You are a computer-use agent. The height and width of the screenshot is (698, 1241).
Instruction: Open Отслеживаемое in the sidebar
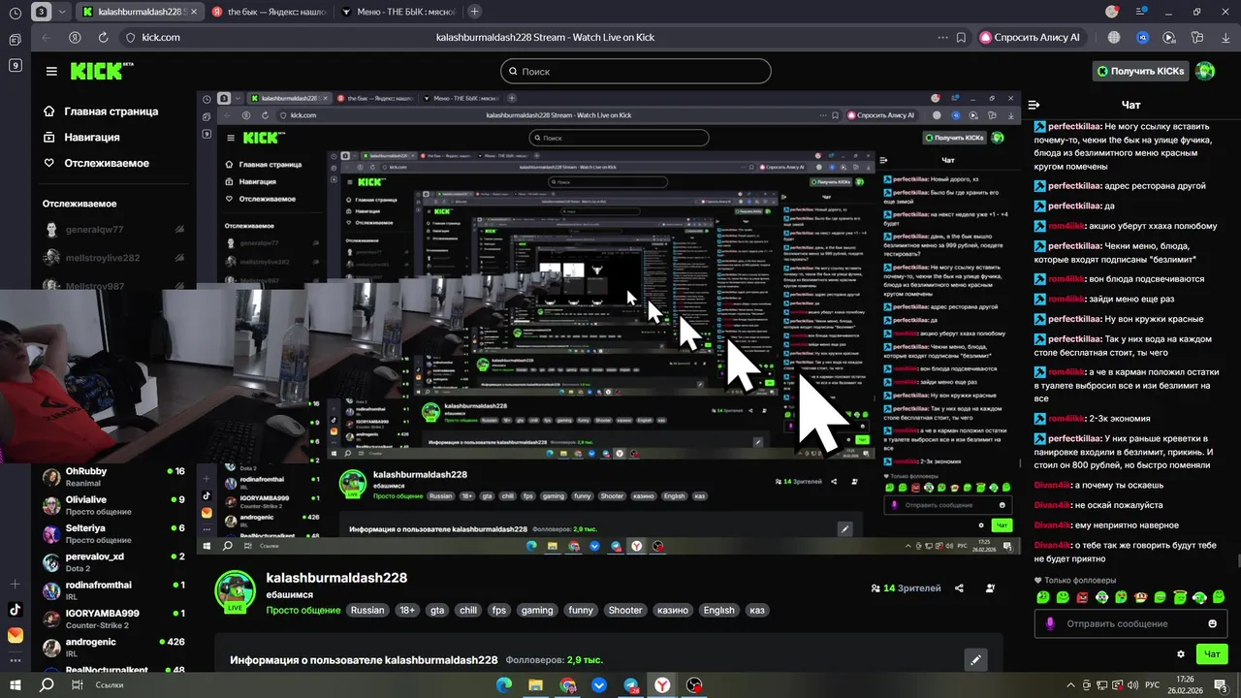96,163
